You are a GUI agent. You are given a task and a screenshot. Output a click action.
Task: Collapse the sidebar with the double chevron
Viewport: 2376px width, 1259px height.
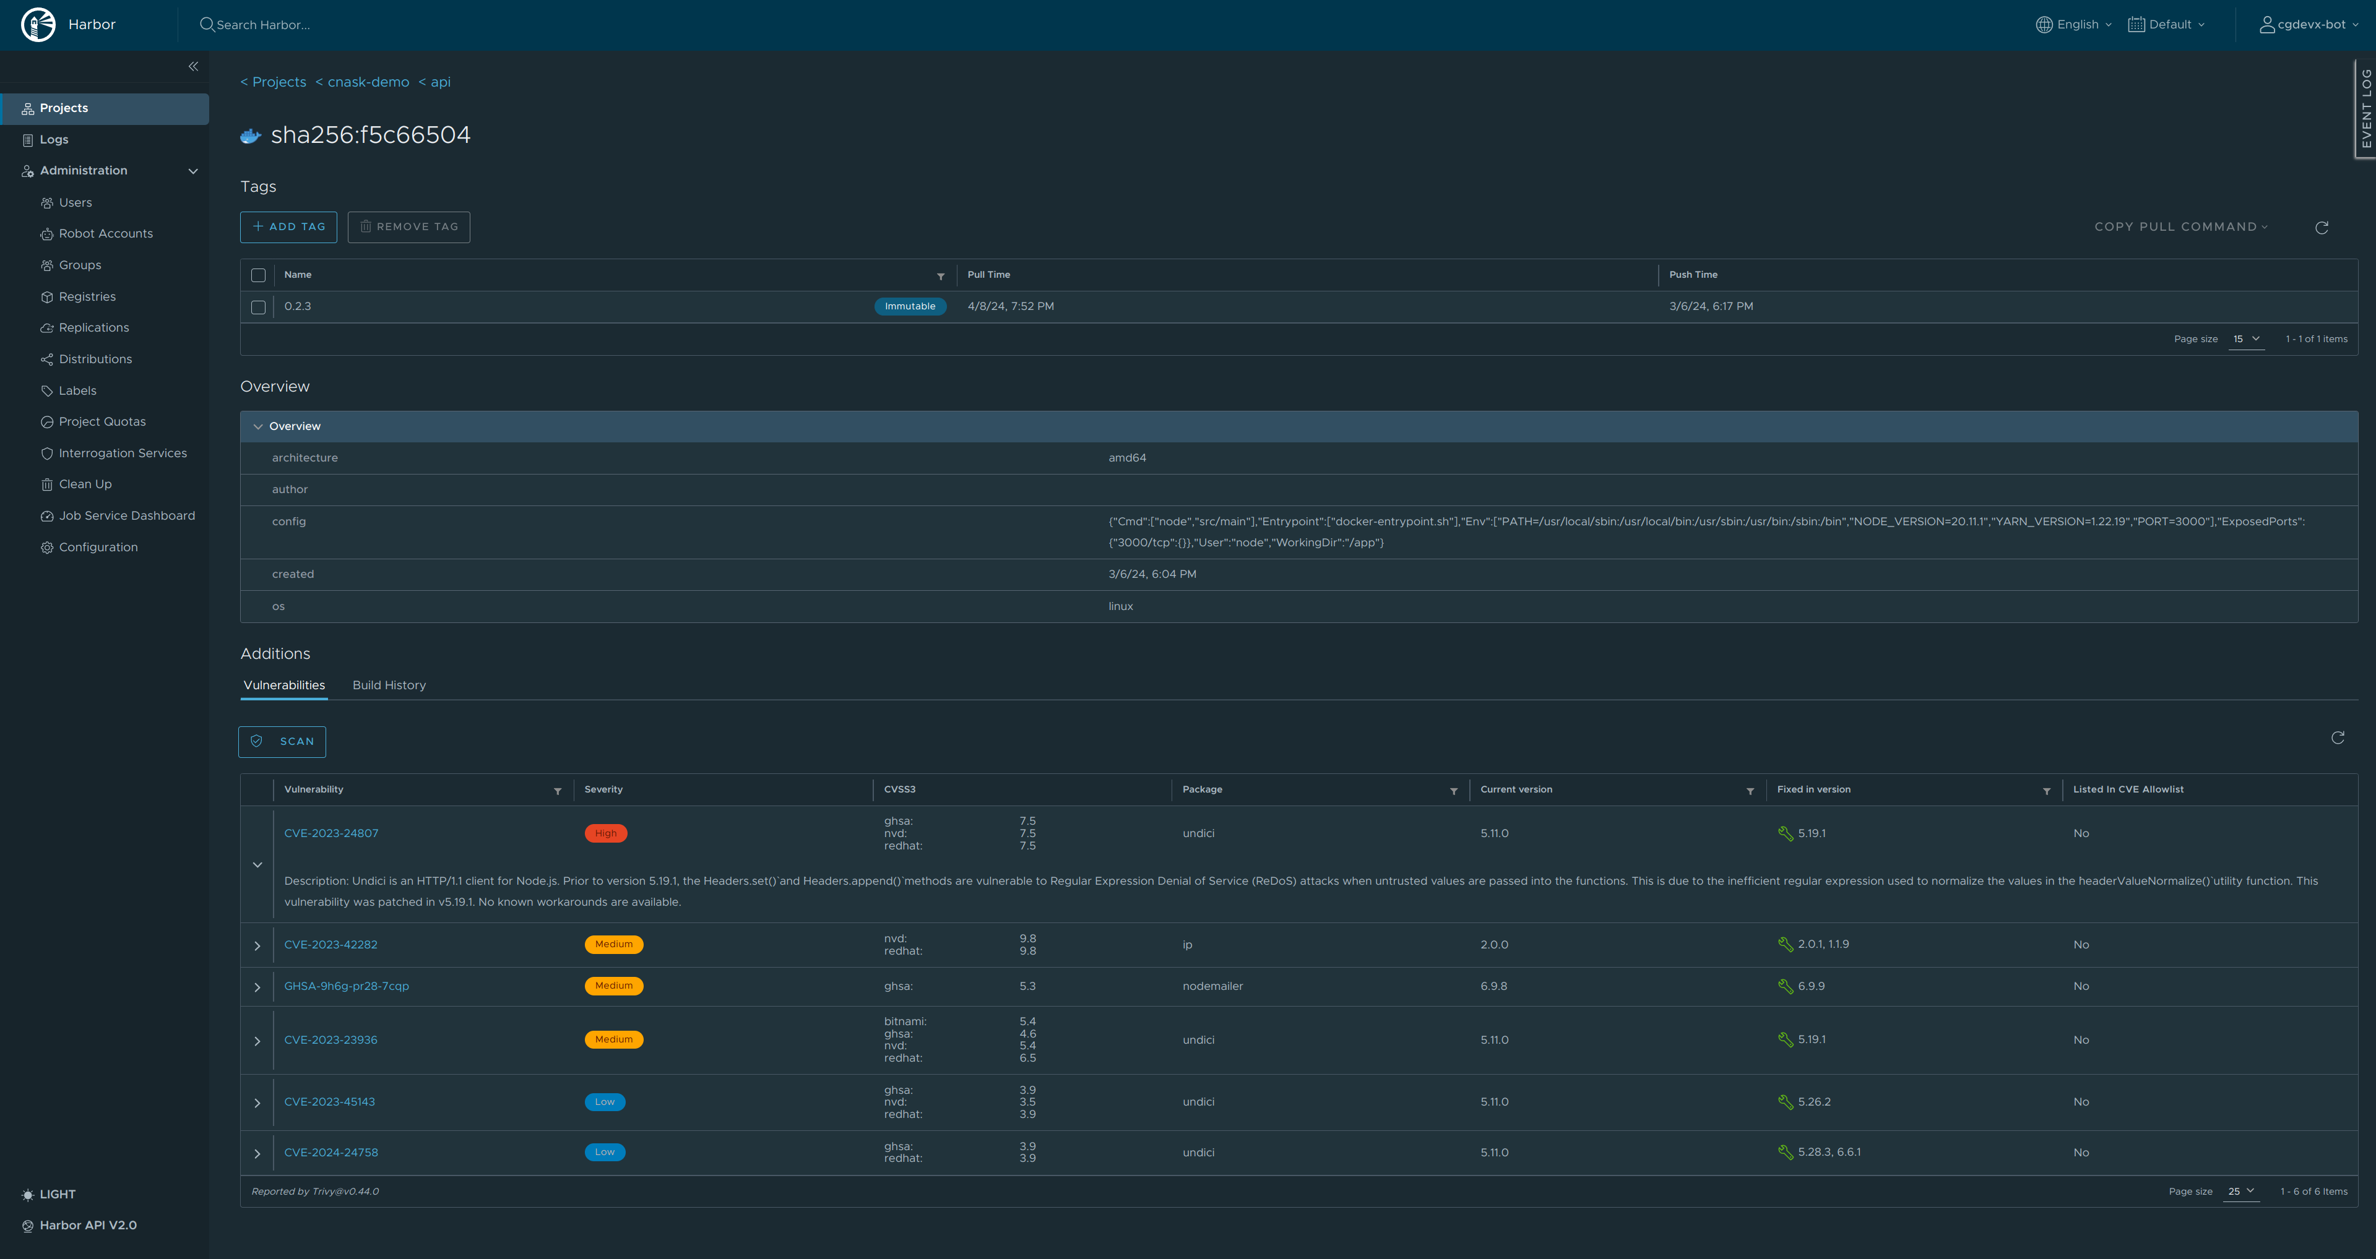tap(194, 66)
